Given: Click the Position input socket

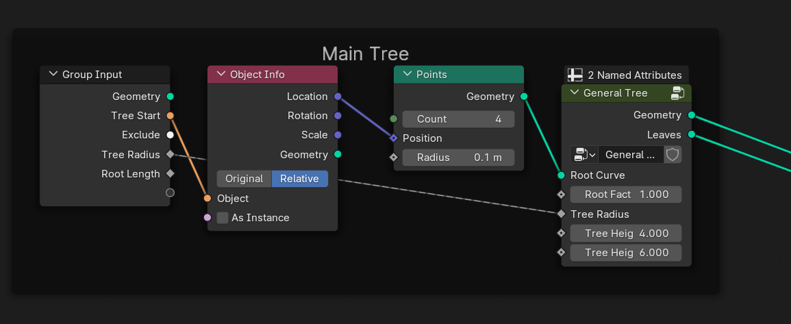Looking at the screenshot, I should click(x=394, y=138).
